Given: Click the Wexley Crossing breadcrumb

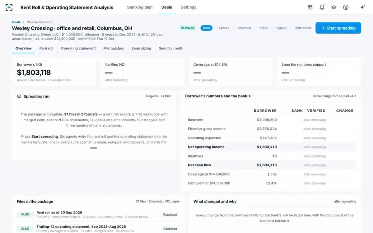Looking at the screenshot, I should click(39, 22).
